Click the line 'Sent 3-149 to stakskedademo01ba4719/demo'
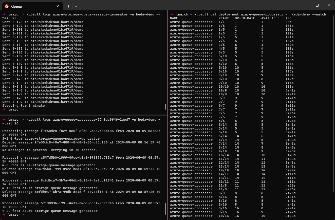This screenshot has width=335, height=220. point(43,102)
